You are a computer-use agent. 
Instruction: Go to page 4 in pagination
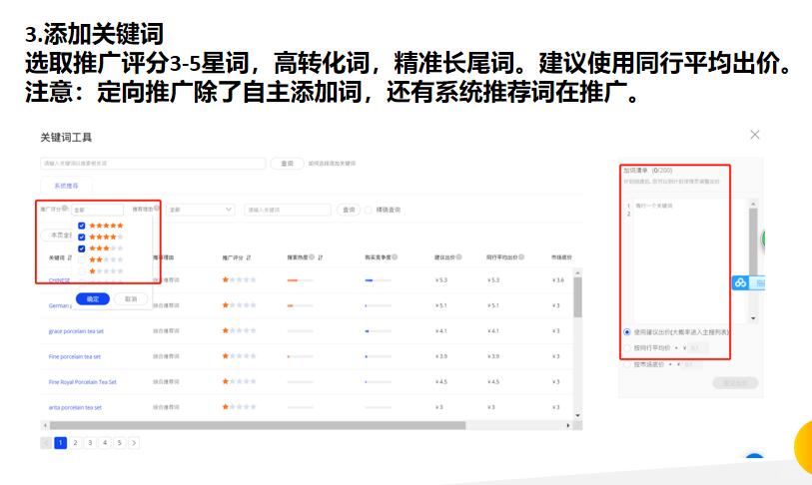click(105, 442)
